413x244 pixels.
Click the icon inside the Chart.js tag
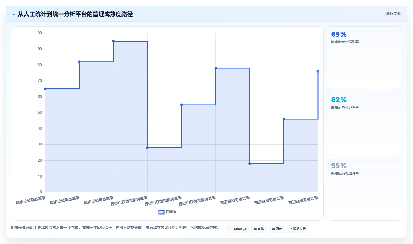click(232, 229)
